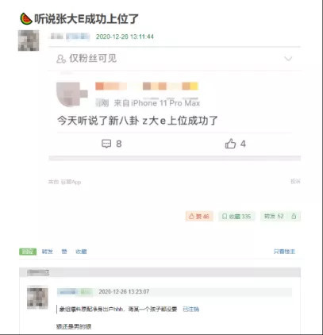The width and height of the screenshot is (323, 335).
Task: Click the thumbs-up icon showing 4
Action: 230,144
